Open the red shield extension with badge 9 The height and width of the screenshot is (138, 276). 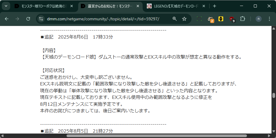232,19
